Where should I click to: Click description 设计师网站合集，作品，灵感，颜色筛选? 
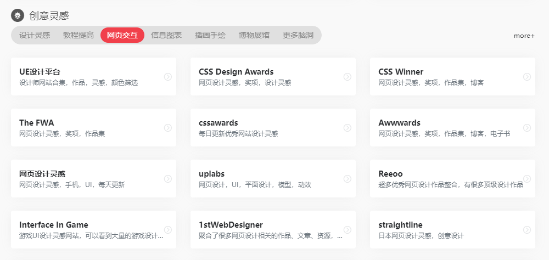pos(79,83)
